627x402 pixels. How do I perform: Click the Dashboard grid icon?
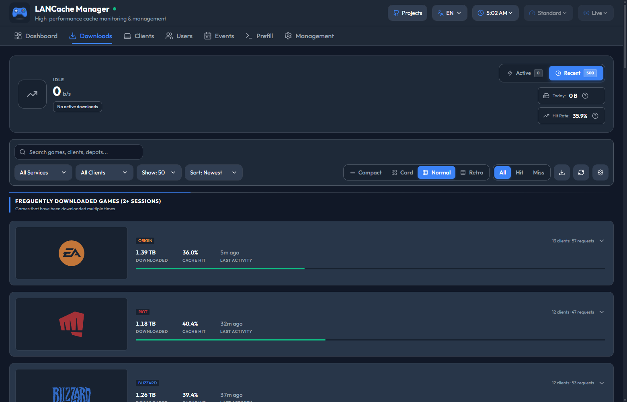18,36
